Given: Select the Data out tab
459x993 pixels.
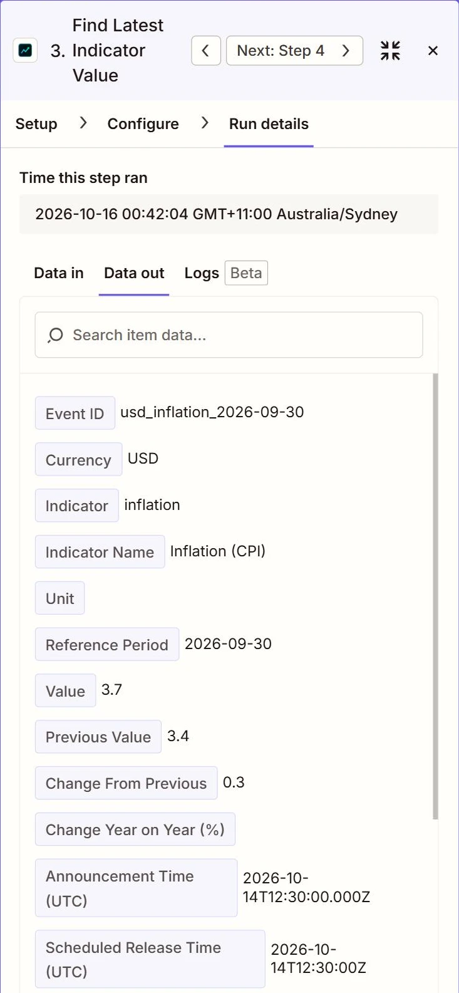Looking at the screenshot, I should (x=134, y=273).
